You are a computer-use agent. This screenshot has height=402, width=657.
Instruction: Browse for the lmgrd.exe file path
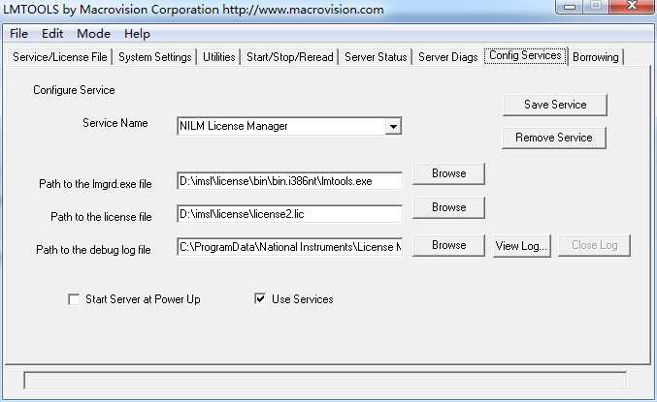tap(448, 173)
